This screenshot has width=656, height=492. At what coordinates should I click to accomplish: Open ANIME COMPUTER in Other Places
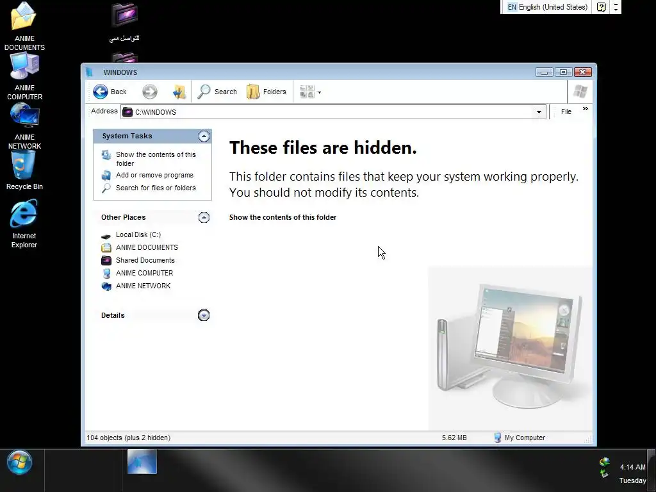(144, 273)
